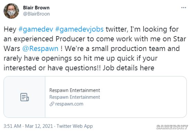Open the @BlairBroon handle link
Screen dimensions: 190x131
coord(36,14)
